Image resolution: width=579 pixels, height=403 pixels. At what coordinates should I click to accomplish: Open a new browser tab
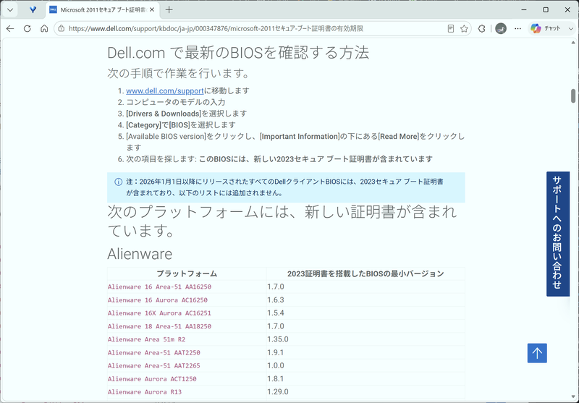point(169,10)
